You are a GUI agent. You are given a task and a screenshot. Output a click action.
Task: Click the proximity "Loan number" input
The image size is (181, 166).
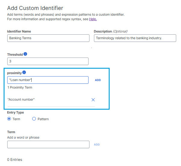[x=48, y=80]
